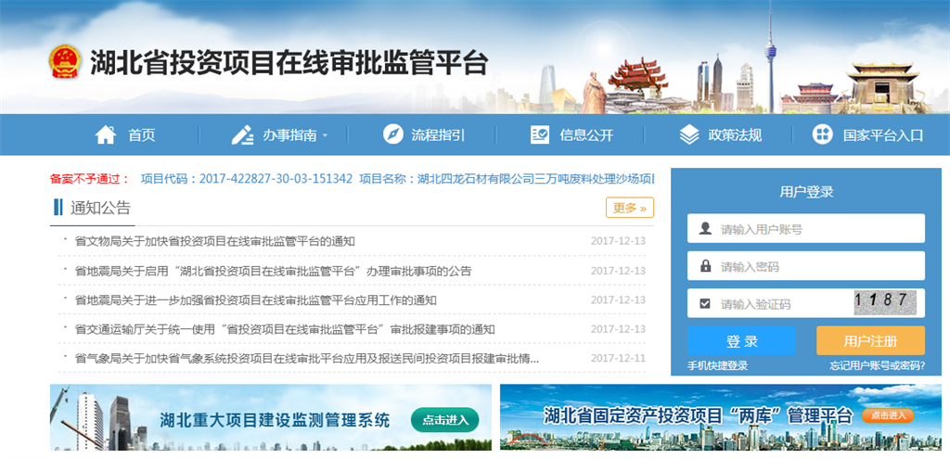This screenshot has height=459, width=950.
Task: Open the 首页 menu item
Action: (141, 135)
